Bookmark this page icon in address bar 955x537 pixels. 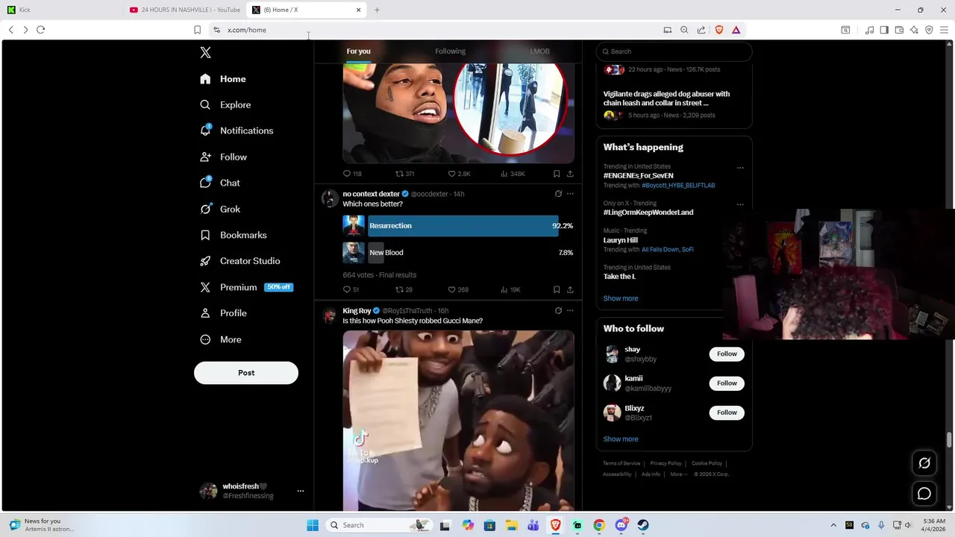[x=197, y=30]
